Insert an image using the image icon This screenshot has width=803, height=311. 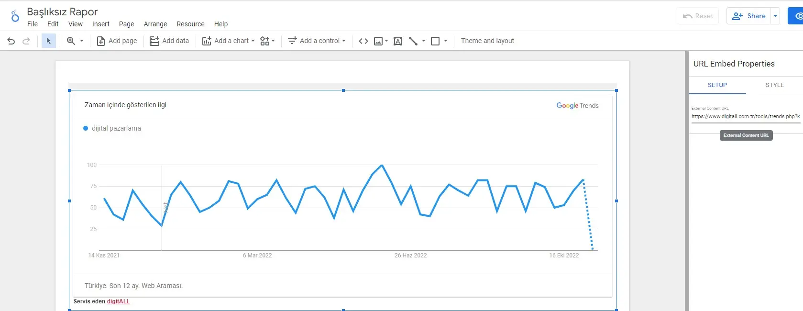[378, 41]
